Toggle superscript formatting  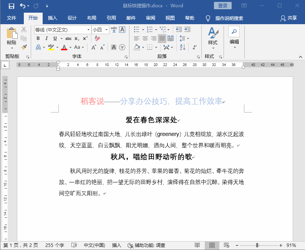[x=85, y=38]
